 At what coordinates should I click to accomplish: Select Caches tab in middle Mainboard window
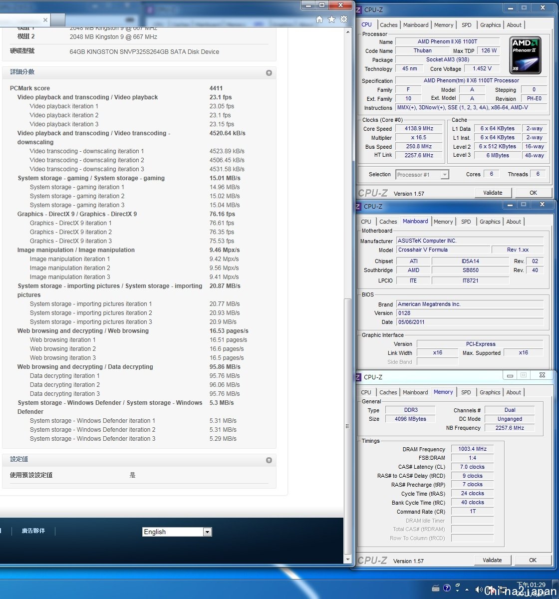coord(388,222)
